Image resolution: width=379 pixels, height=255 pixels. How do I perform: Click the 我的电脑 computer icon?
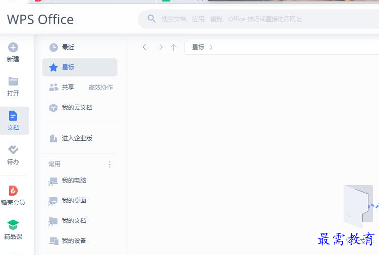click(53, 181)
